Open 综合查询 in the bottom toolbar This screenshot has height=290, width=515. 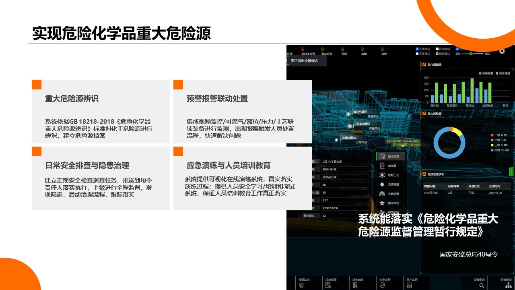pyautogui.click(x=506, y=283)
